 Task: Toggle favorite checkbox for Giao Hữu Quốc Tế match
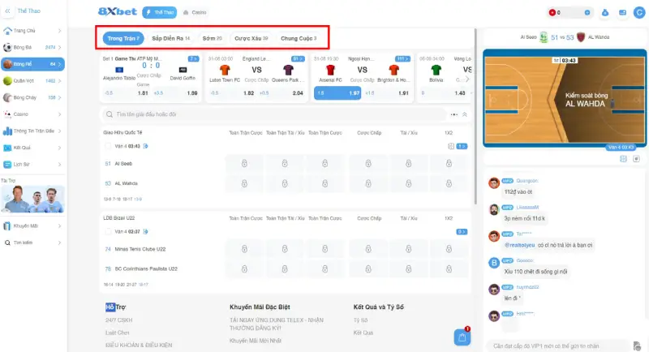coord(106,146)
